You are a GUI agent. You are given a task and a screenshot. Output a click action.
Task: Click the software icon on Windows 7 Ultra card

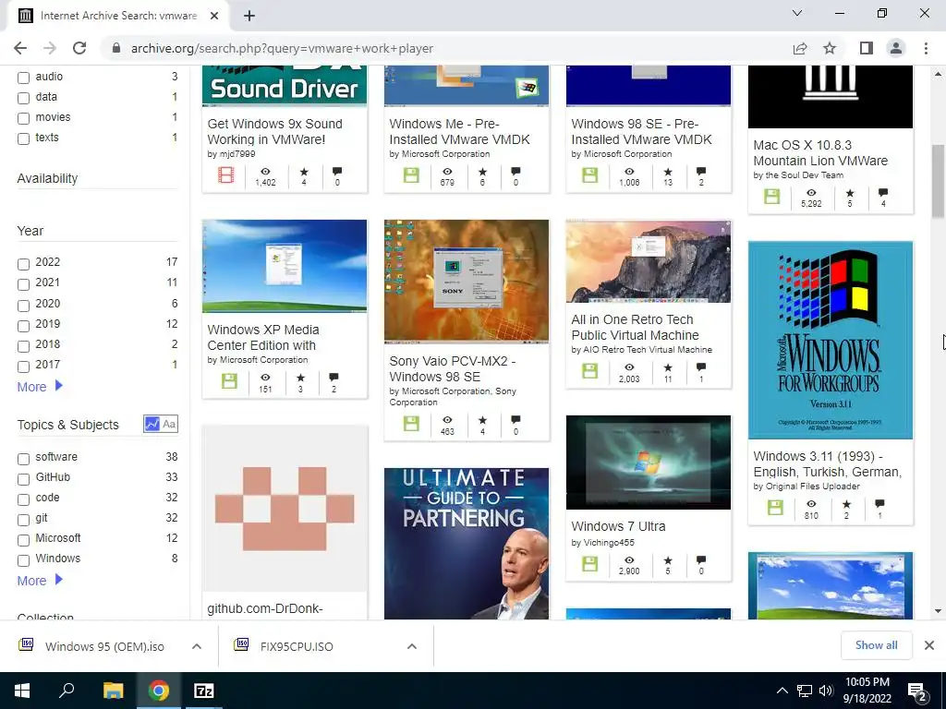click(x=590, y=564)
